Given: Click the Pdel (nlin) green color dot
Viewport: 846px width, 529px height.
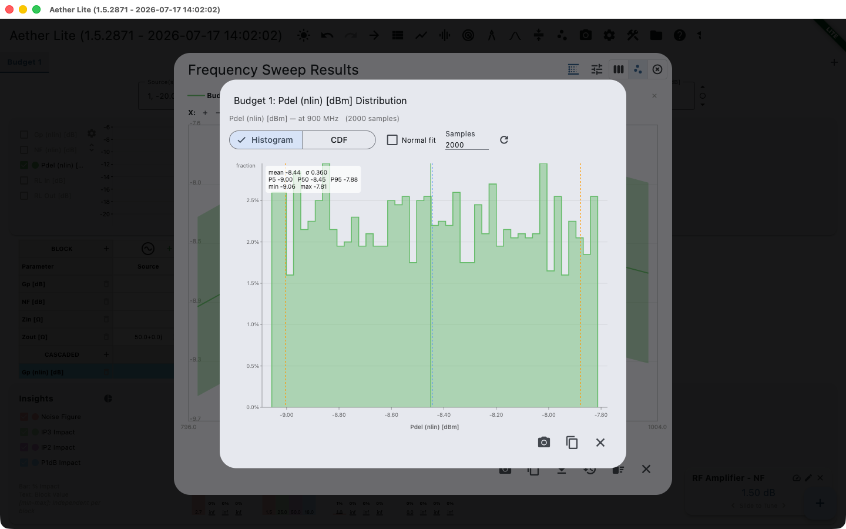Looking at the screenshot, I should 35,165.
